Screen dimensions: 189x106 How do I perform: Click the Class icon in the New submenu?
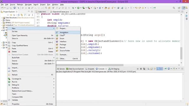click(57, 35)
